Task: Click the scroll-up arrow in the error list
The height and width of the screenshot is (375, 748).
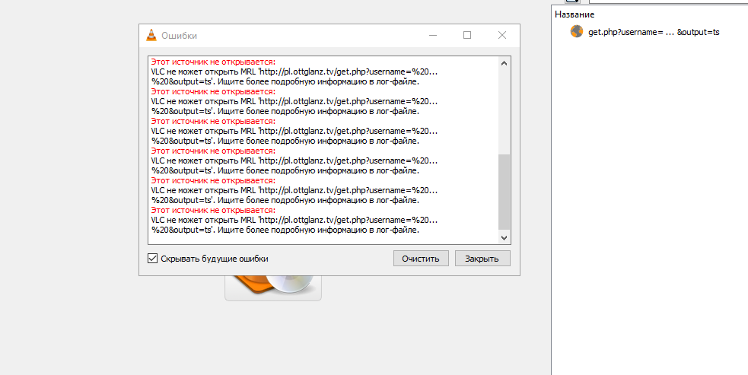Action: pyautogui.click(x=505, y=63)
